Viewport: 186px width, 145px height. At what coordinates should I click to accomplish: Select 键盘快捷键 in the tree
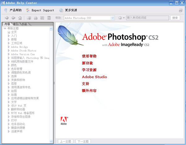point(18,128)
